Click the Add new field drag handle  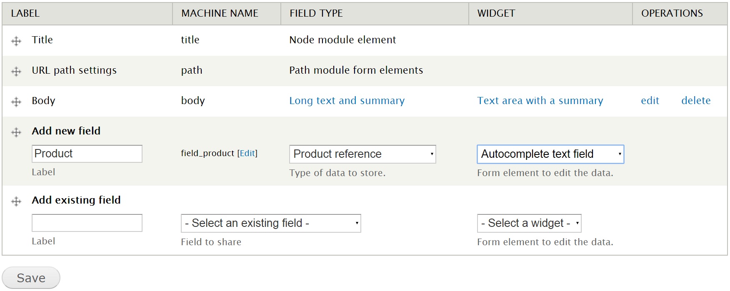pyautogui.click(x=16, y=132)
